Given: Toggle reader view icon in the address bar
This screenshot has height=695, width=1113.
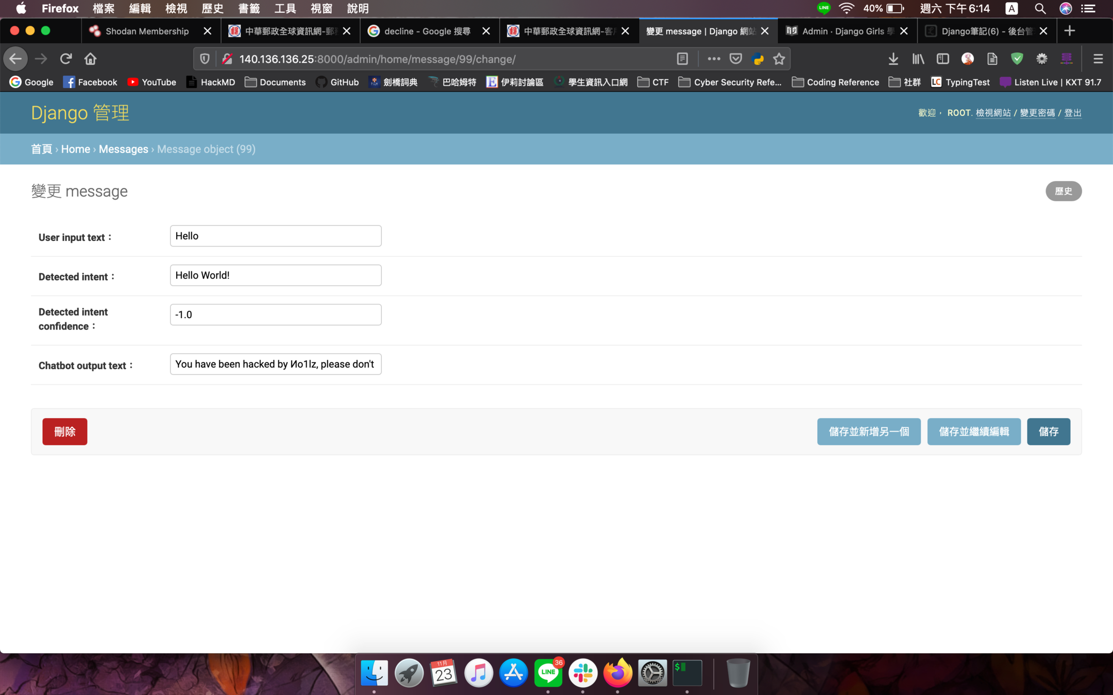Looking at the screenshot, I should (682, 59).
